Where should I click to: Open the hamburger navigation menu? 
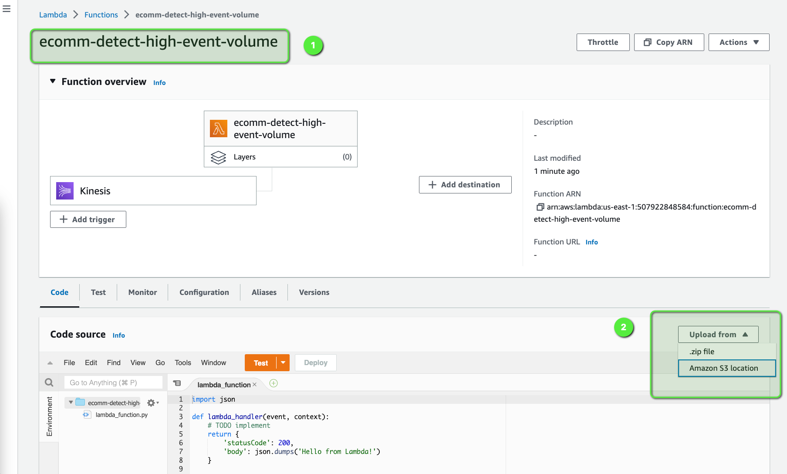tap(7, 9)
